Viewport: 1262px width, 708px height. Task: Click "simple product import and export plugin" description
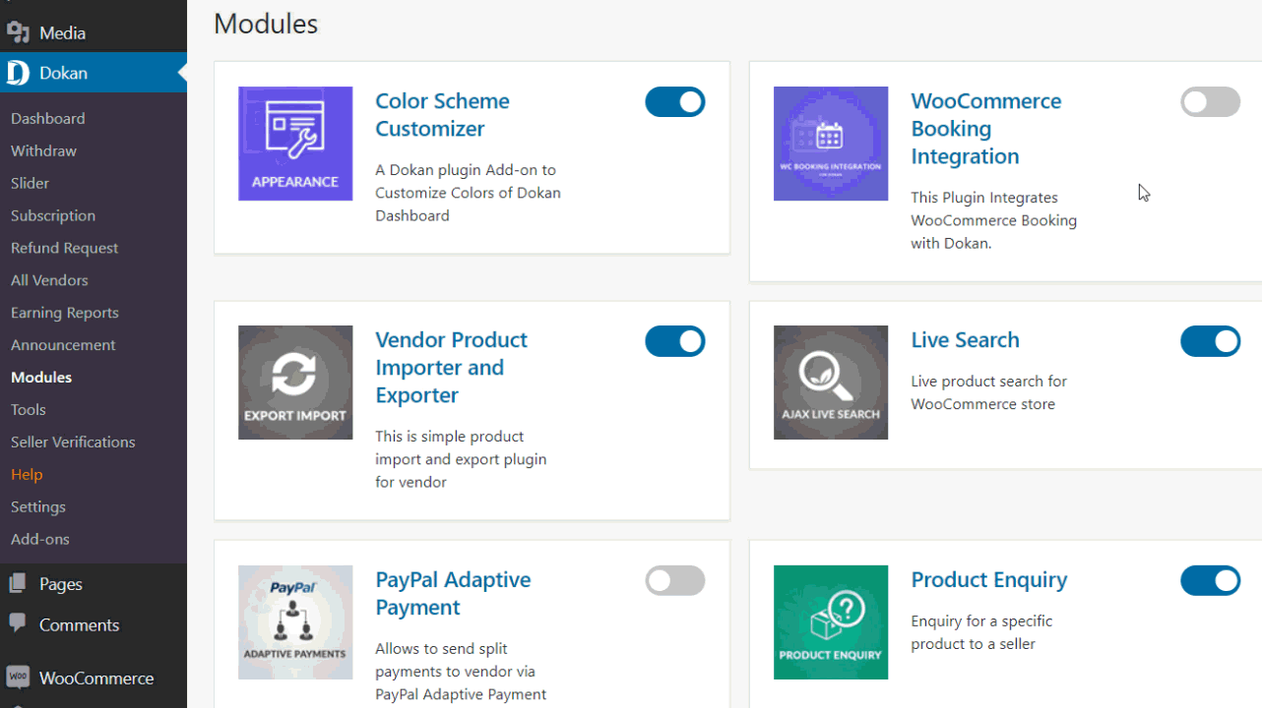(461, 459)
